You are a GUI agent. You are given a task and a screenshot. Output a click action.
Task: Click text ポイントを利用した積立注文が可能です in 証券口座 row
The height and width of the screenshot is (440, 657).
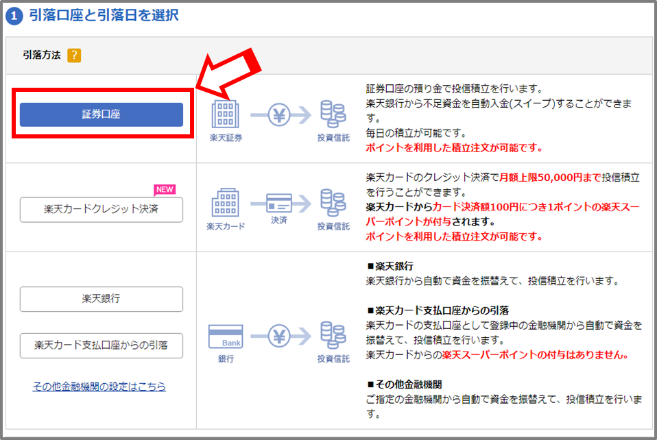coord(453,148)
